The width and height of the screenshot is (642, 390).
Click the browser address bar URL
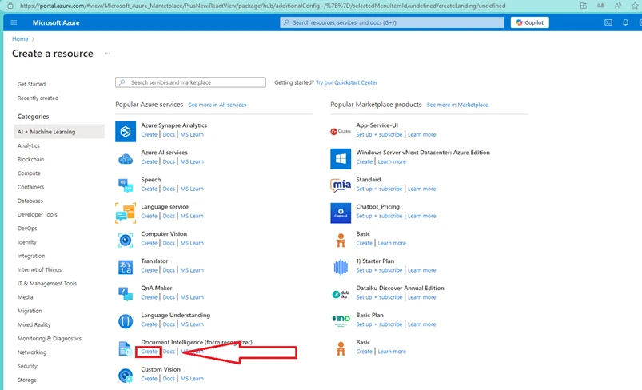pos(262,6)
